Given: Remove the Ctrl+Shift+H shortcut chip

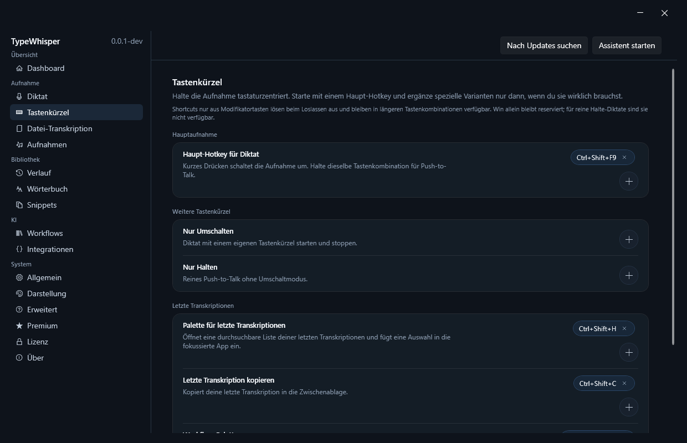Looking at the screenshot, I should [624, 328].
